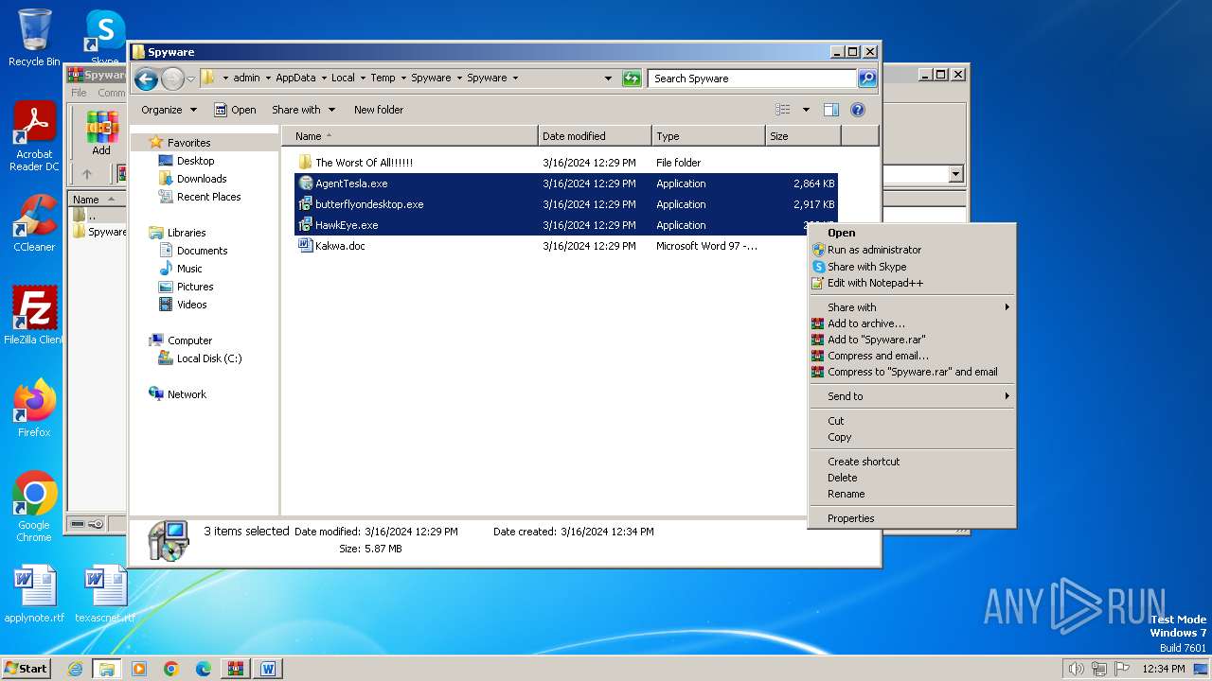The image size is (1212, 681).
Task: Select Computer in navigation pane
Action: pyautogui.click(x=189, y=340)
